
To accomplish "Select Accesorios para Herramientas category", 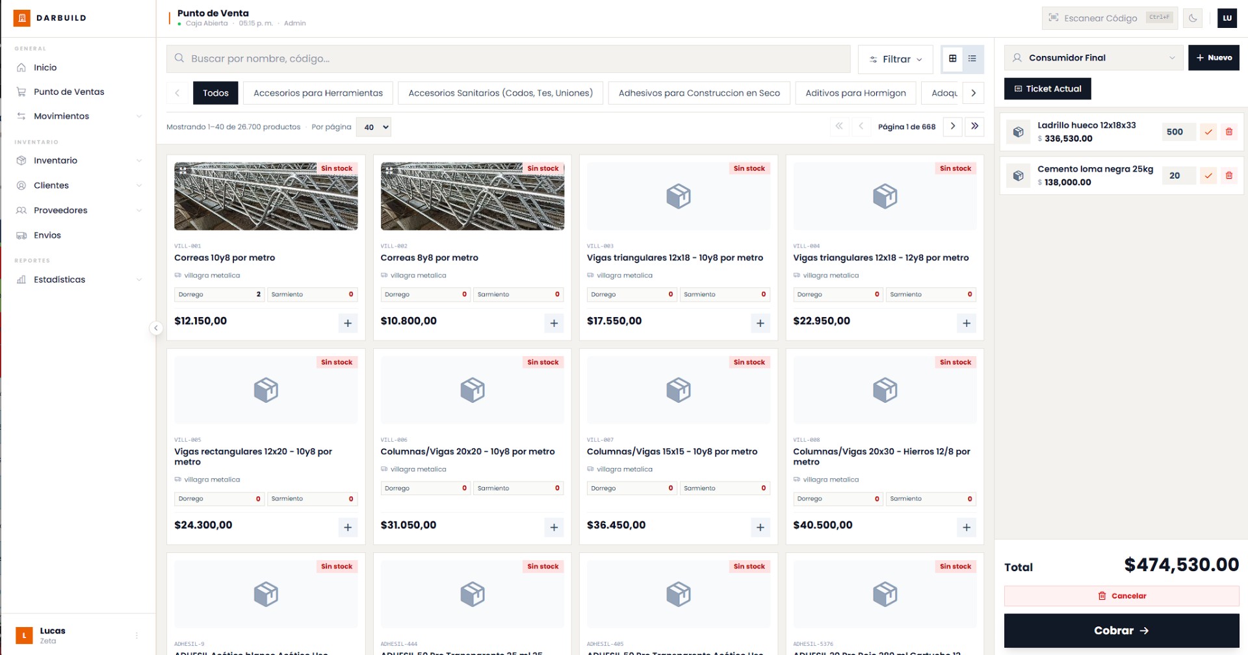I will click(318, 93).
